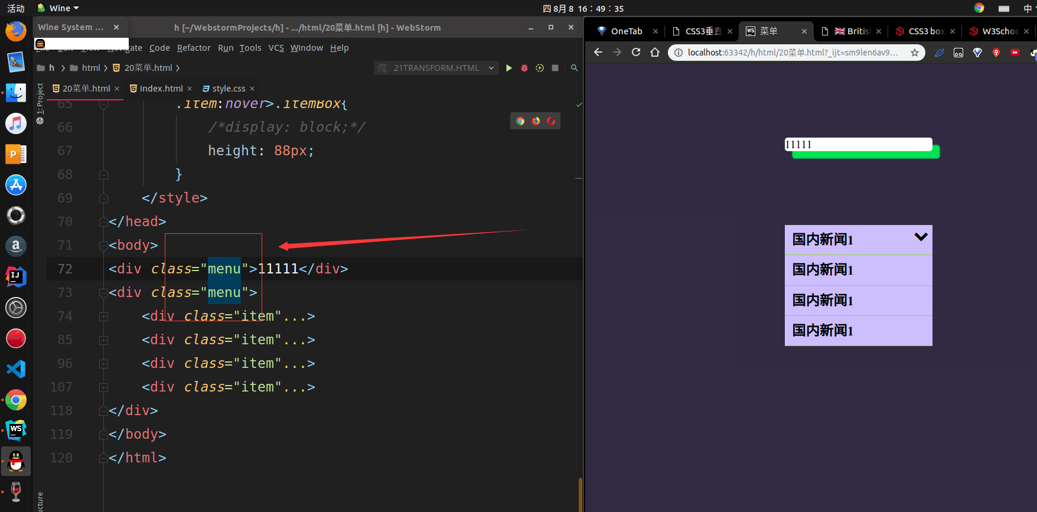Open page in Firefox via editor browser popup

pos(536,121)
